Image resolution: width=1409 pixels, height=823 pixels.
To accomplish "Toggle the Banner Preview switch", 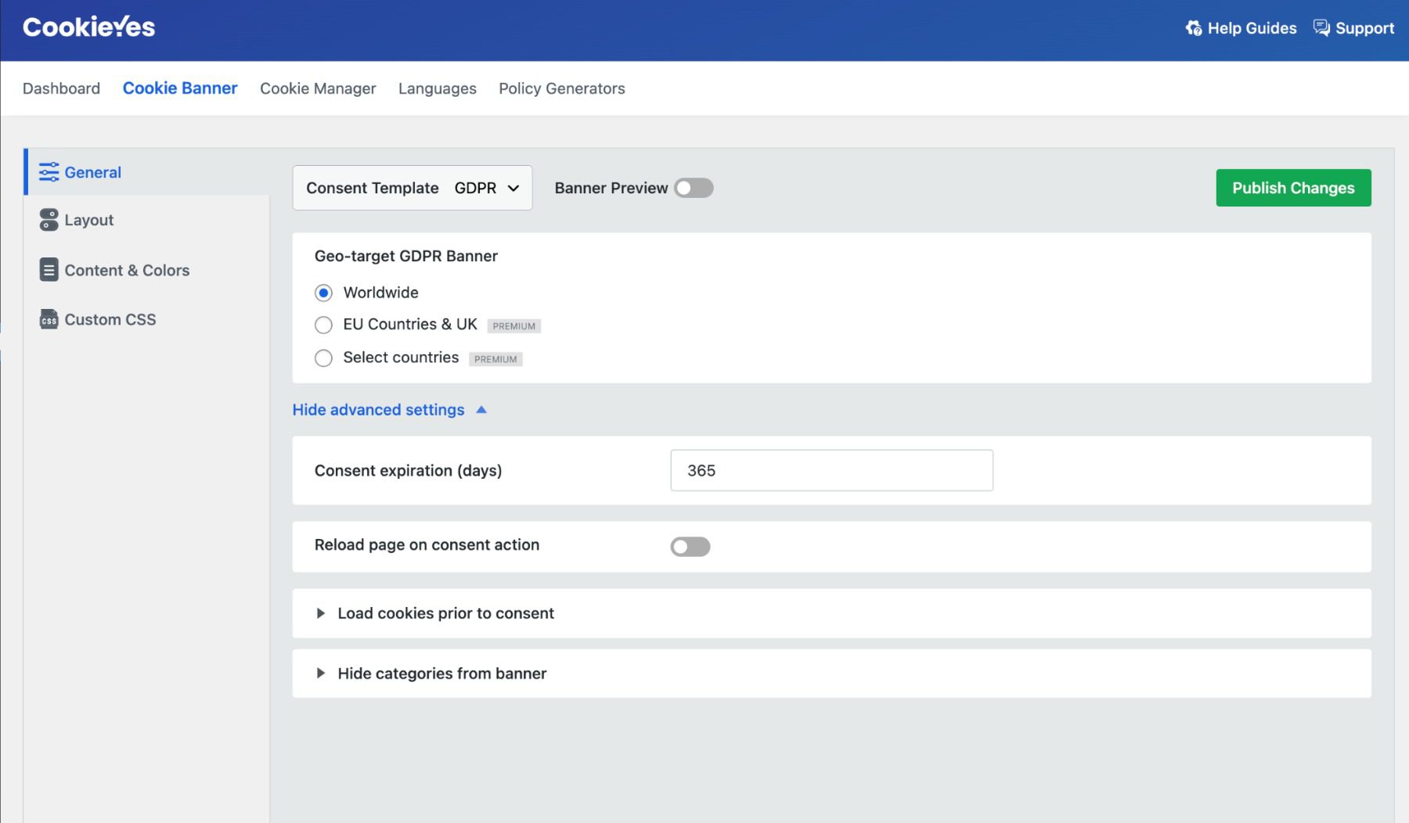I will [x=694, y=189].
